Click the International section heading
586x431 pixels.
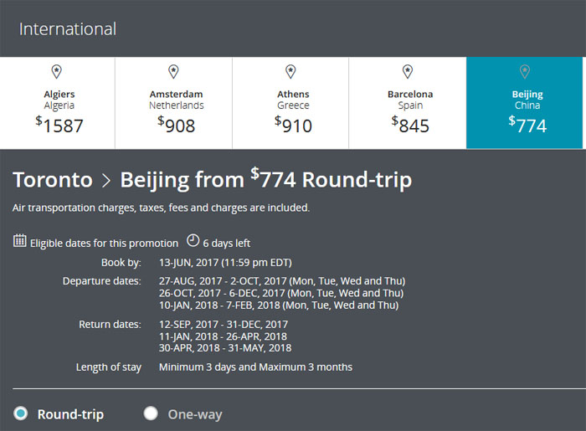click(68, 29)
